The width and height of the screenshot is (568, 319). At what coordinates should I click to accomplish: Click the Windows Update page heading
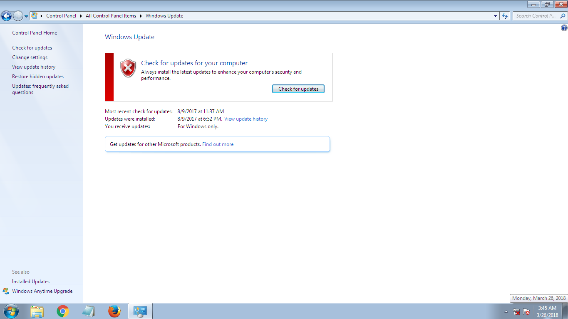(129, 37)
